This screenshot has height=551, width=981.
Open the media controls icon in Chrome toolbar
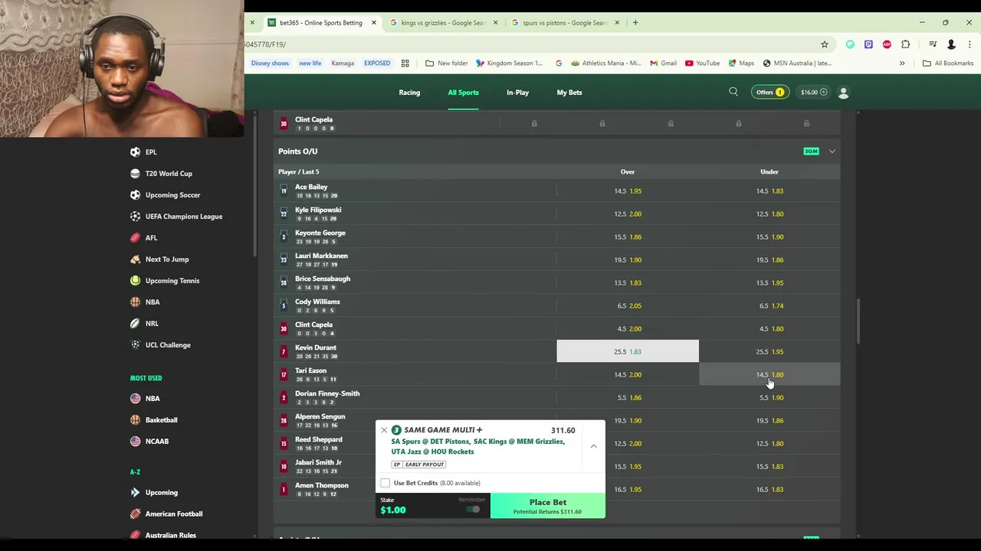[x=933, y=44]
